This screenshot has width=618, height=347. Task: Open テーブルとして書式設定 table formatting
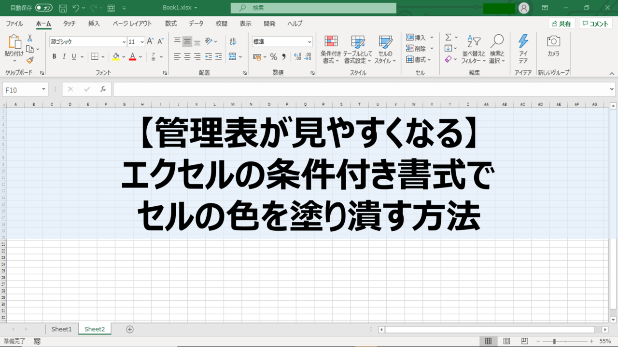pyautogui.click(x=358, y=50)
